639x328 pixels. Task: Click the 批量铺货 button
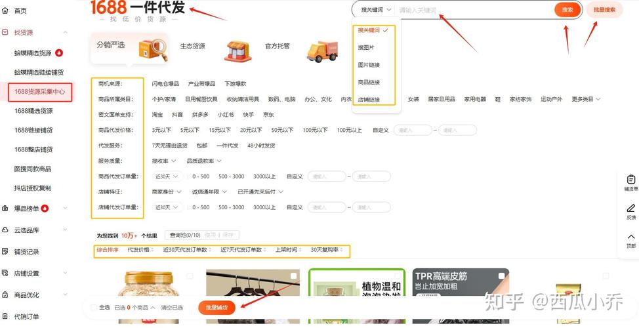pos(216,308)
